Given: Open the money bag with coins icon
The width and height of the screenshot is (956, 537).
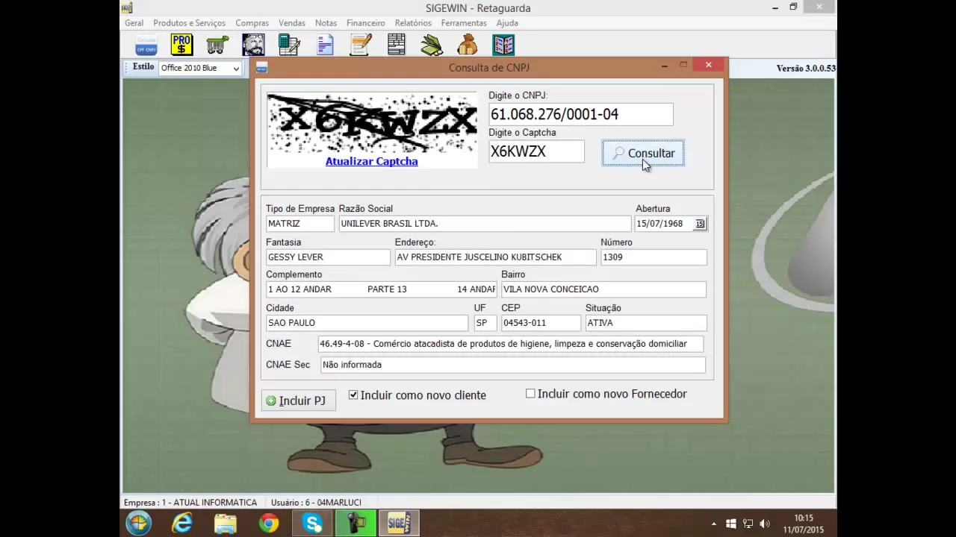Looking at the screenshot, I should pyautogui.click(x=468, y=45).
